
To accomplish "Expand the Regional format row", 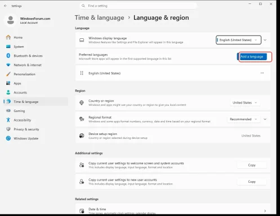I will point(265,119).
